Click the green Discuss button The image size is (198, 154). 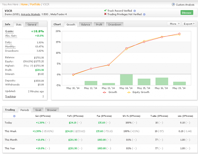[x=187, y=13]
